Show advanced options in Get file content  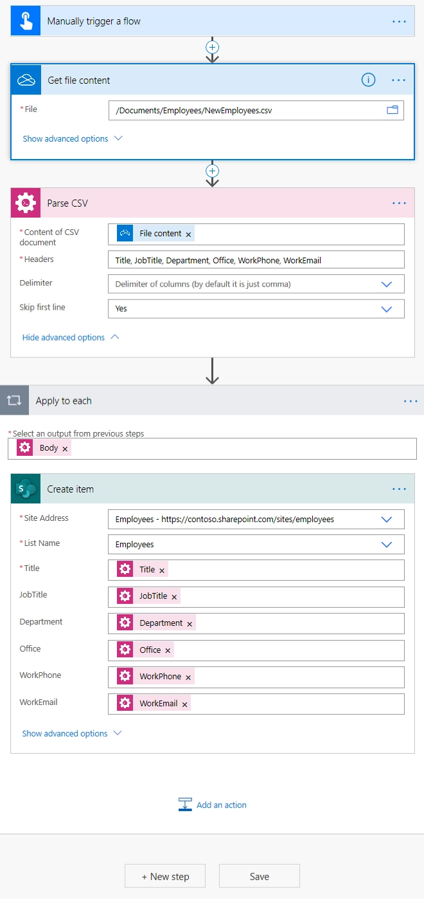click(72, 138)
